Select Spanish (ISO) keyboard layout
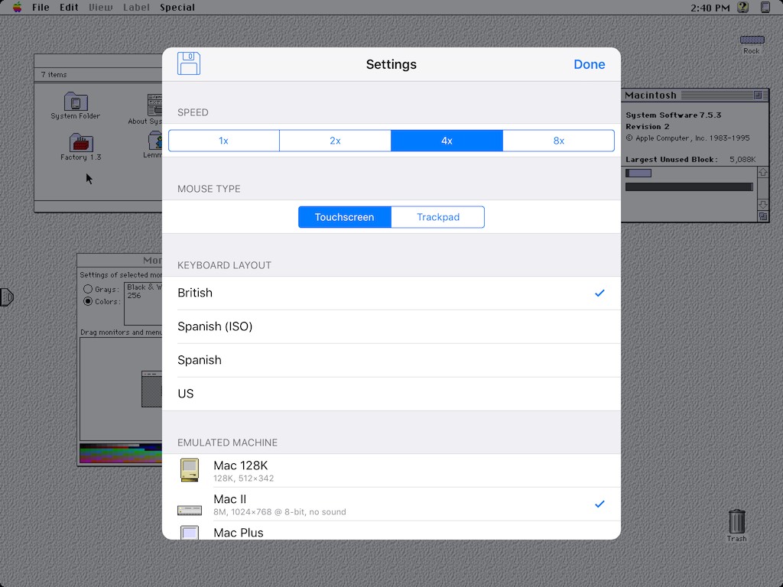 coord(391,326)
